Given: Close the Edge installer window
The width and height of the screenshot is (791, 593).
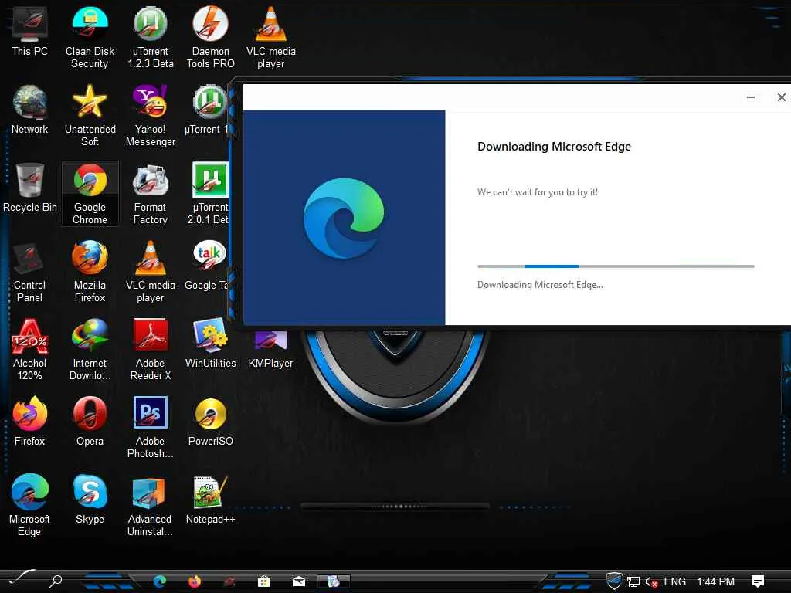Looking at the screenshot, I should pyautogui.click(x=781, y=97).
